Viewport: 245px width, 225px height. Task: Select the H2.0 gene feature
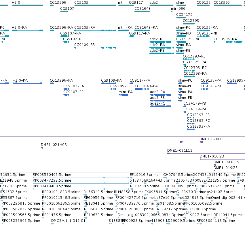(x=27, y=5)
